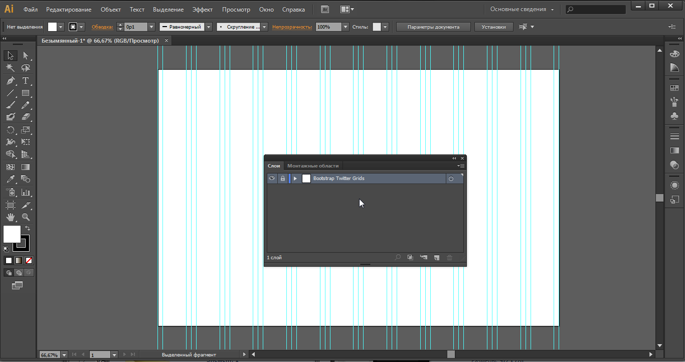Click the Обводка stroke link
The width and height of the screenshot is (685, 362).
(102, 27)
